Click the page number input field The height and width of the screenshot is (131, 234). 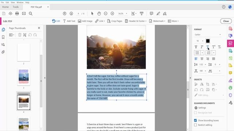coord(78,13)
